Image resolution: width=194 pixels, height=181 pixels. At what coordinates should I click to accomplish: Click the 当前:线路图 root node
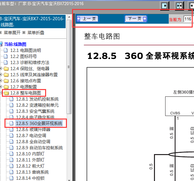tap(15, 44)
